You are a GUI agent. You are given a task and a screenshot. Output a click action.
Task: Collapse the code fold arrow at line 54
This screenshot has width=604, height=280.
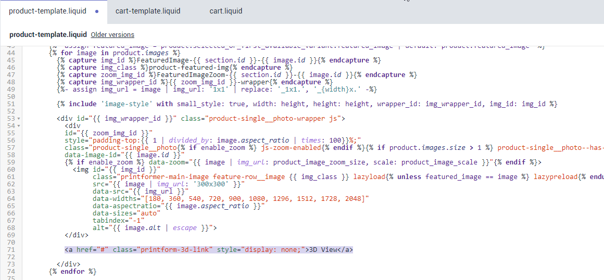(19, 126)
